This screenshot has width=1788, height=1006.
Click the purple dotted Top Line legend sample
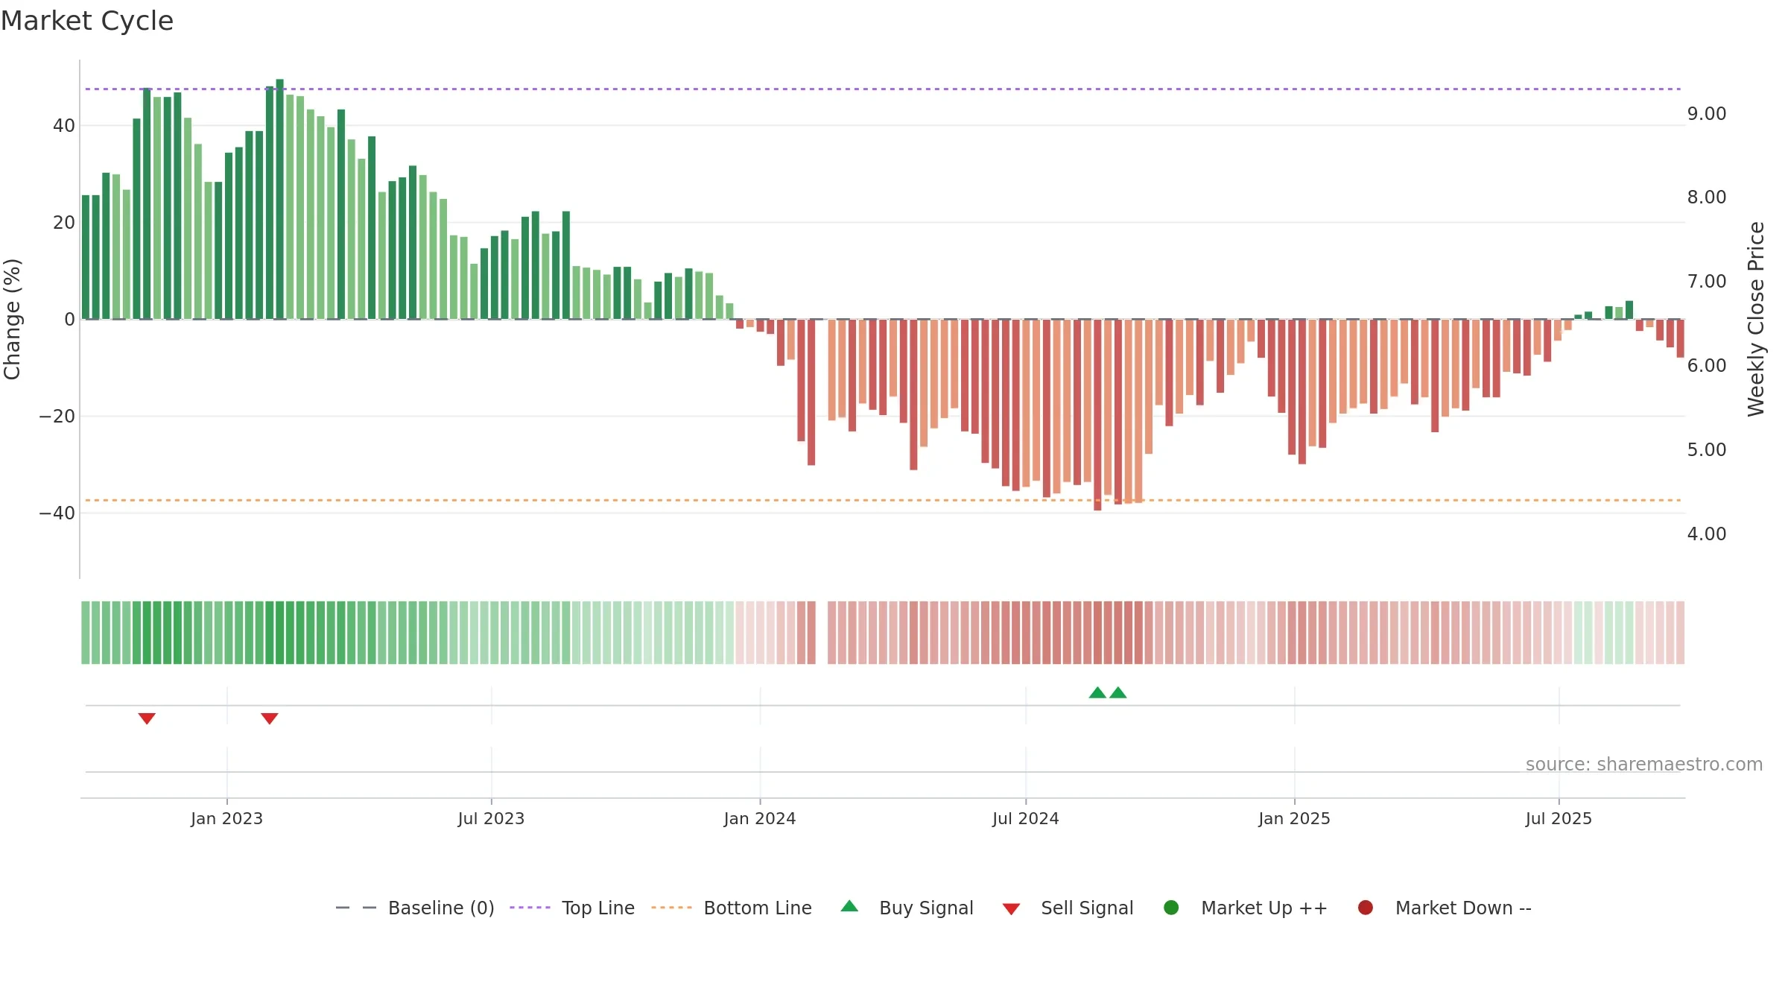coord(530,908)
